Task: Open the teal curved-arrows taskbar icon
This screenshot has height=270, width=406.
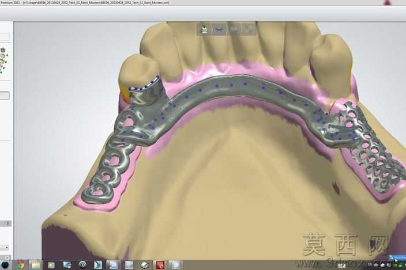Action: [x=98, y=265]
